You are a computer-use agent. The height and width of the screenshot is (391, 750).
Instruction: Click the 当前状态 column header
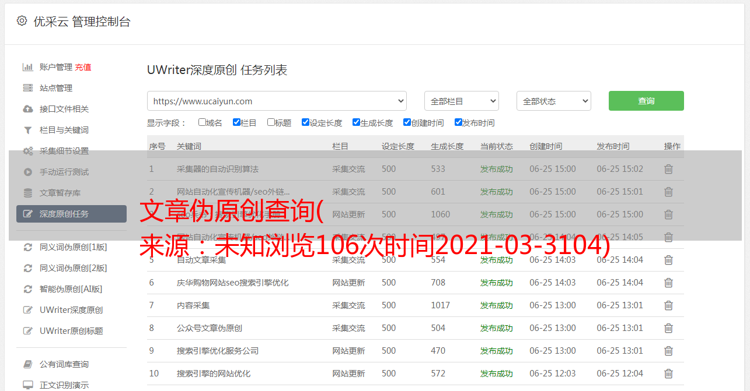pyautogui.click(x=497, y=146)
